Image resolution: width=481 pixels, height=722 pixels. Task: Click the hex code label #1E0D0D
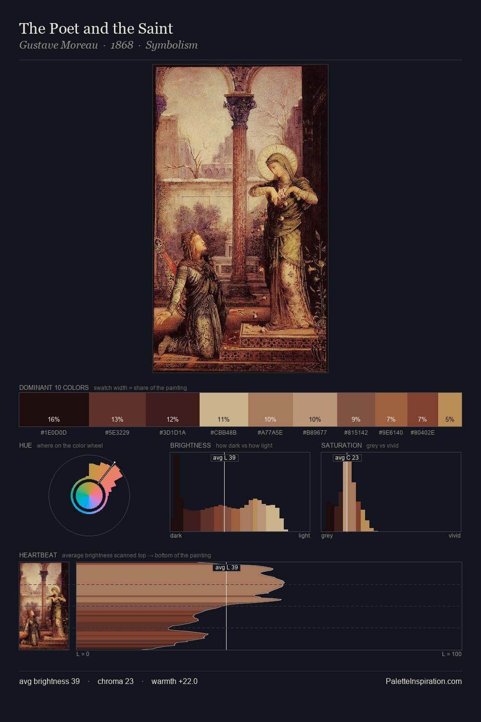(54, 433)
